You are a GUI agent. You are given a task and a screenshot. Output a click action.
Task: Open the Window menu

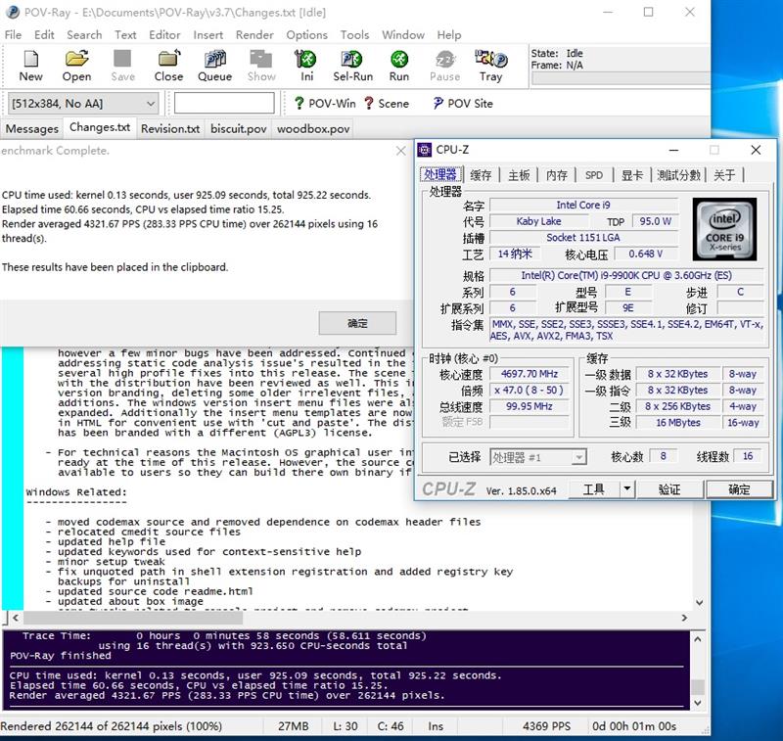pos(403,35)
